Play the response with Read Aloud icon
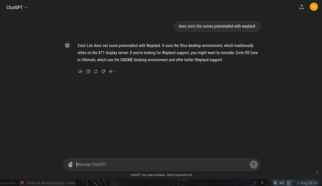Viewport: 322px width, 186px height. [x=80, y=72]
